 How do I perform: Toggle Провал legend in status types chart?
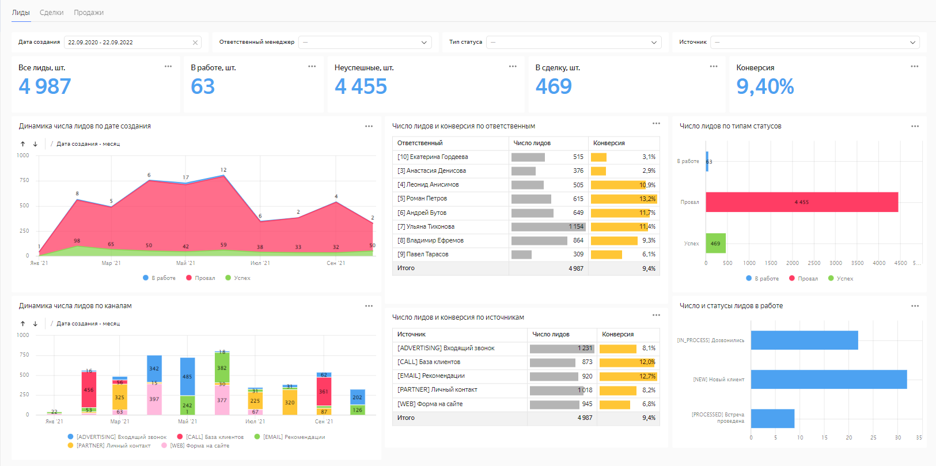pos(804,279)
